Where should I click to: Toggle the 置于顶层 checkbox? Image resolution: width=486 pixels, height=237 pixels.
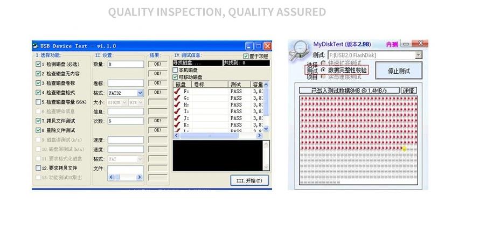click(x=246, y=56)
